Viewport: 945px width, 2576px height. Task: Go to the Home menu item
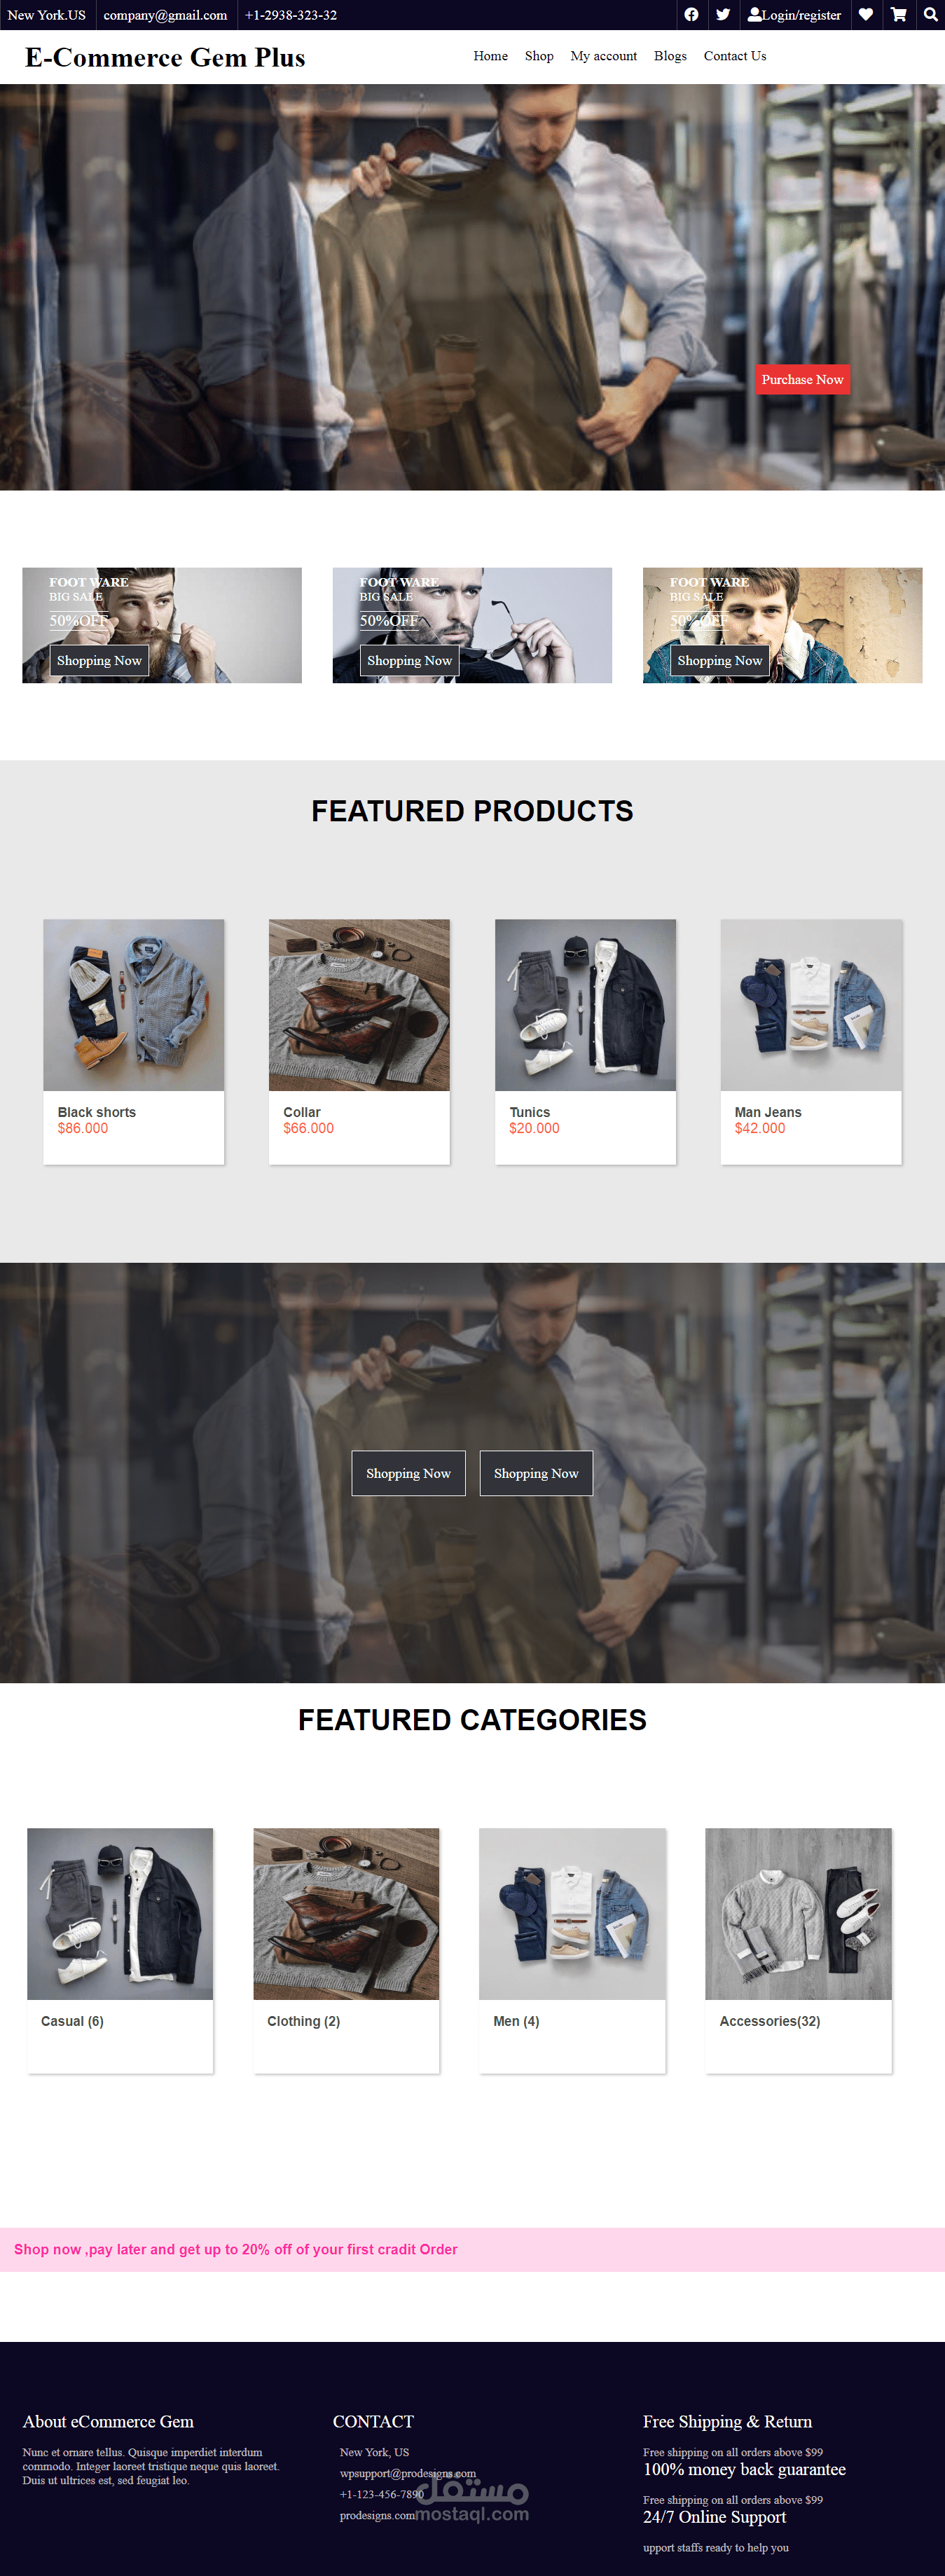click(x=490, y=56)
